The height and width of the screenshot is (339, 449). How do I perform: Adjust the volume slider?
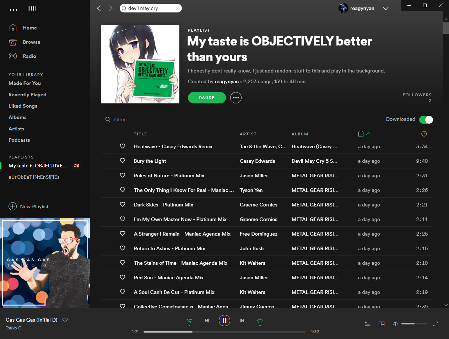pyautogui.click(x=414, y=324)
